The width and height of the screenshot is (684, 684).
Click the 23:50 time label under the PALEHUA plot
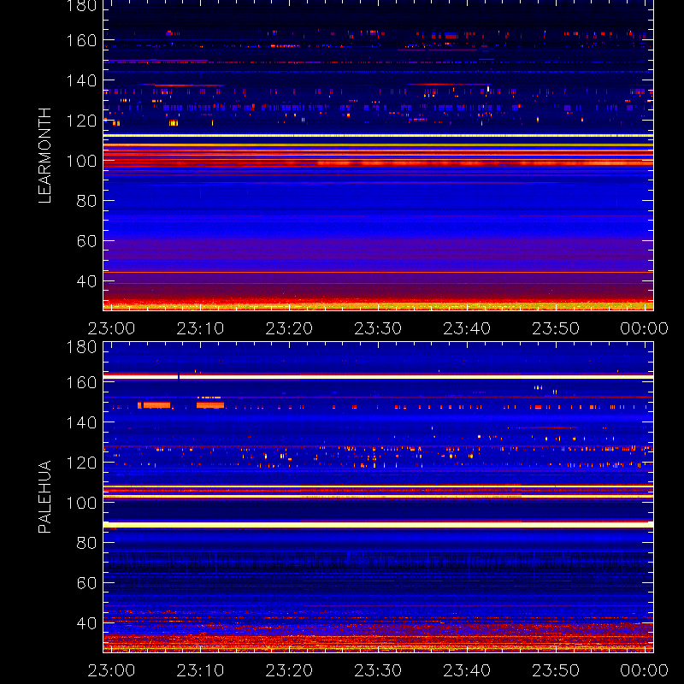(556, 670)
